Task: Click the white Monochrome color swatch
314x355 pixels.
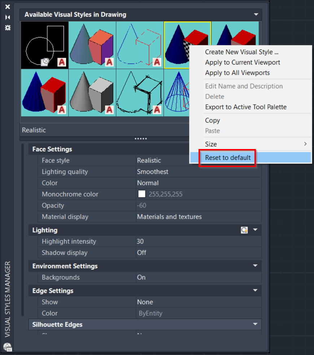Action: pos(142,194)
